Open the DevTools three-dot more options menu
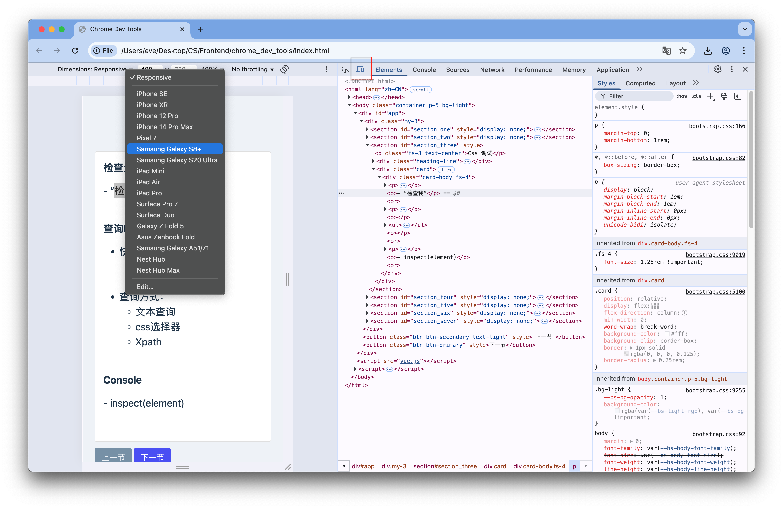The height and width of the screenshot is (509, 783). pos(732,69)
